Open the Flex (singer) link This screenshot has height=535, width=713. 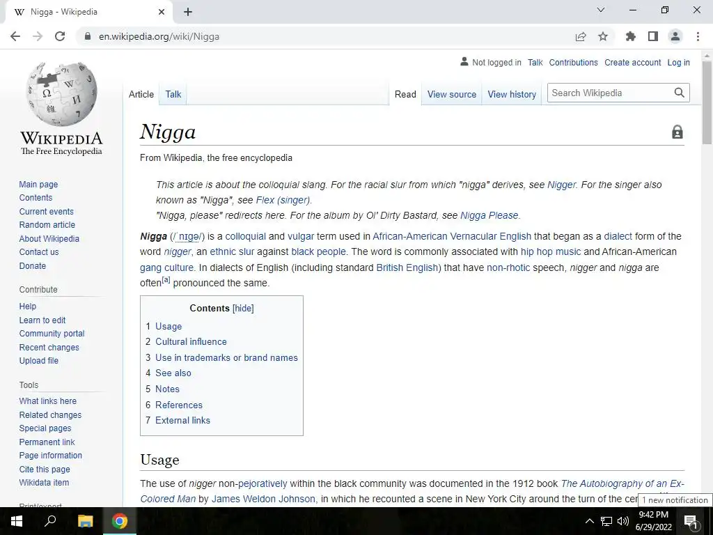pyautogui.click(x=283, y=200)
